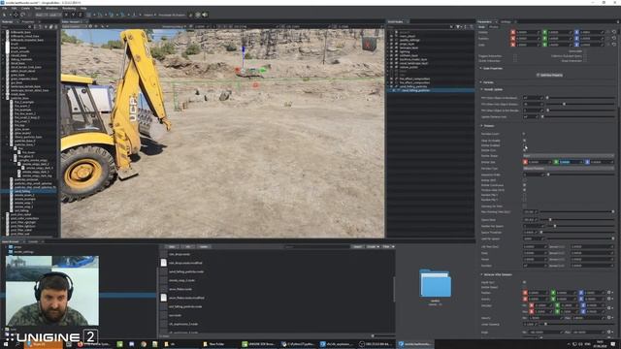The image size is (621, 349).
Task: Open the File menu
Action: point(5,9)
